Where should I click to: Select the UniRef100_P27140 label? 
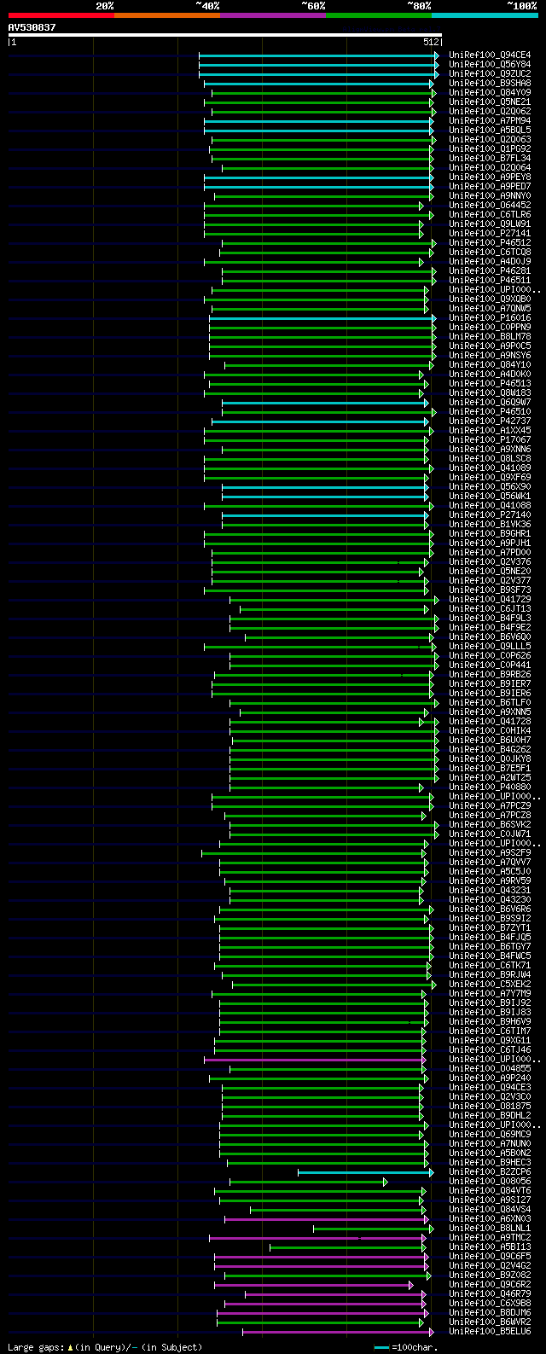(x=490, y=514)
